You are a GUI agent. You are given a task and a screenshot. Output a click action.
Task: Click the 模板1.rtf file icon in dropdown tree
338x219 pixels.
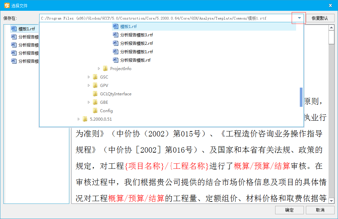(x=115, y=27)
